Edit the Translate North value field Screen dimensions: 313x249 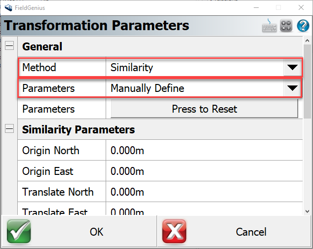[204, 192]
